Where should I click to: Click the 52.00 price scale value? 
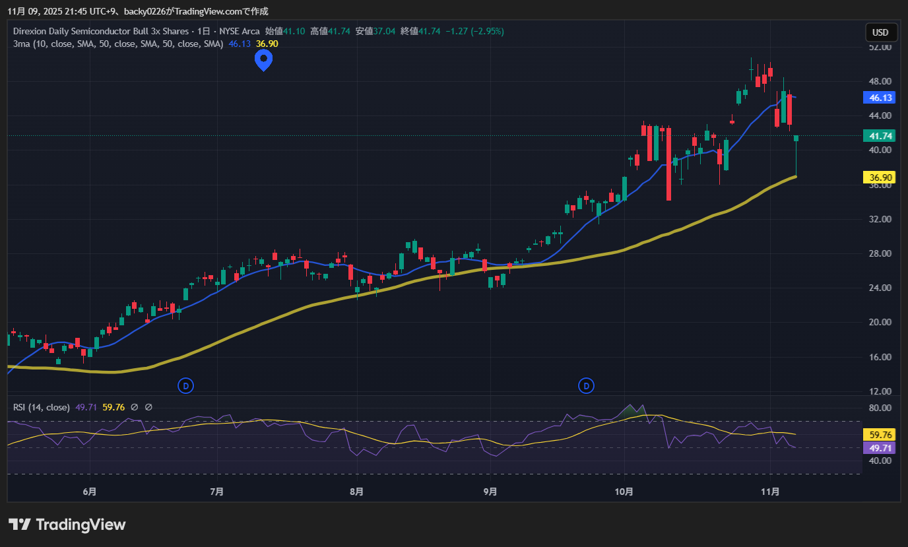880,48
